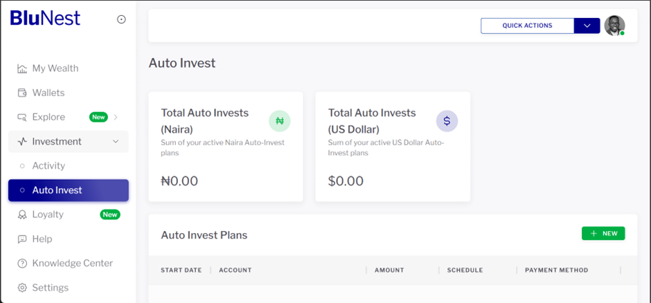
Task: Click the Knowledge Center question icon
Action: pyautogui.click(x=22, y=264)
